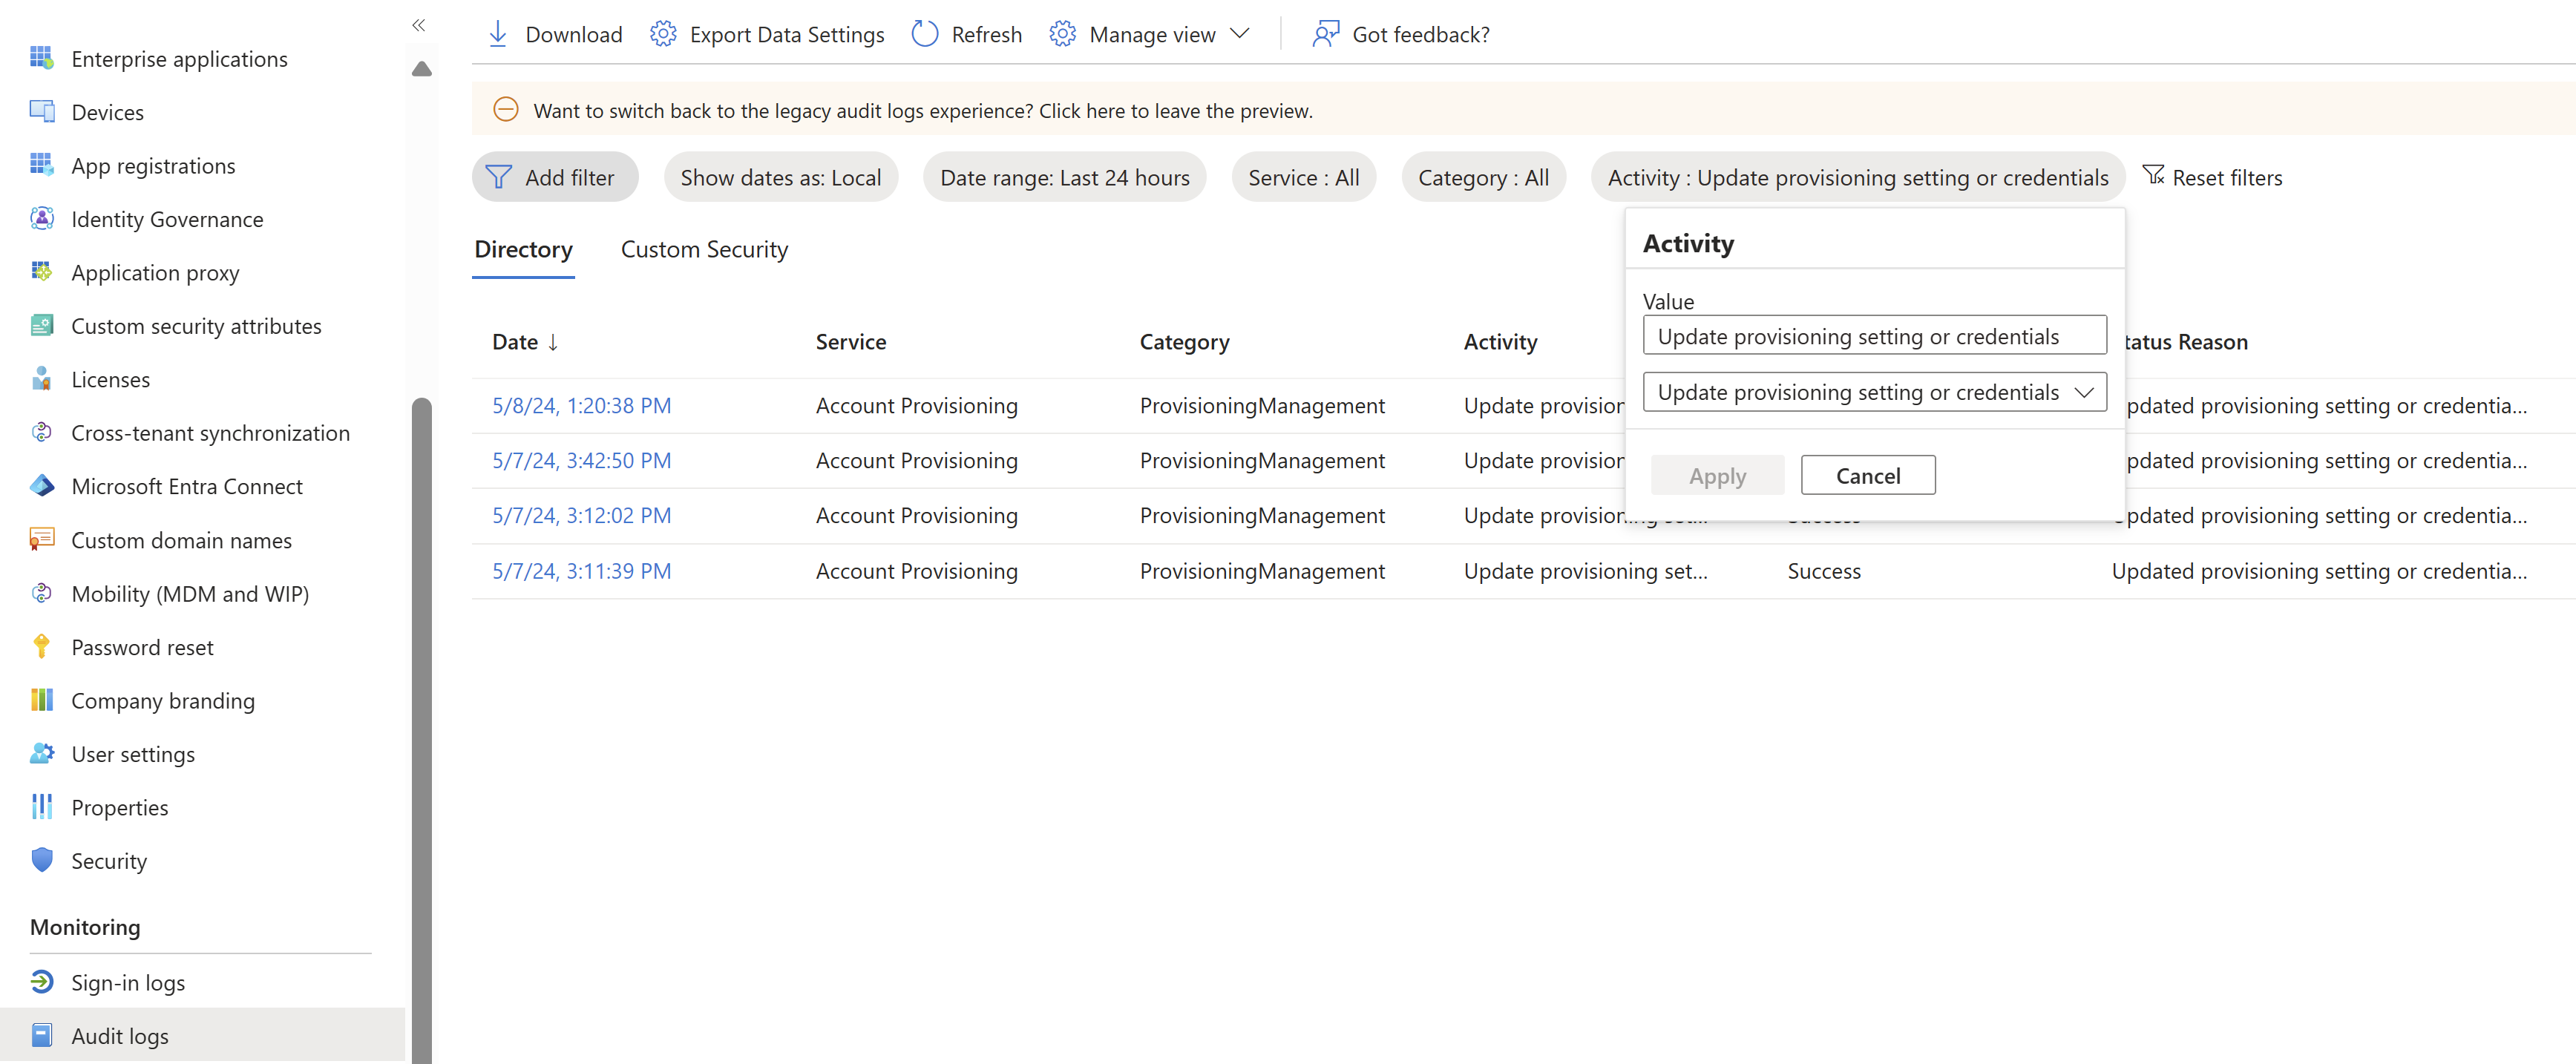The height and width of the screenshot is (1064, 2576).
Task: Click Show dates as Local toggle
Action: pyautogui.click(x=779, y=176)
